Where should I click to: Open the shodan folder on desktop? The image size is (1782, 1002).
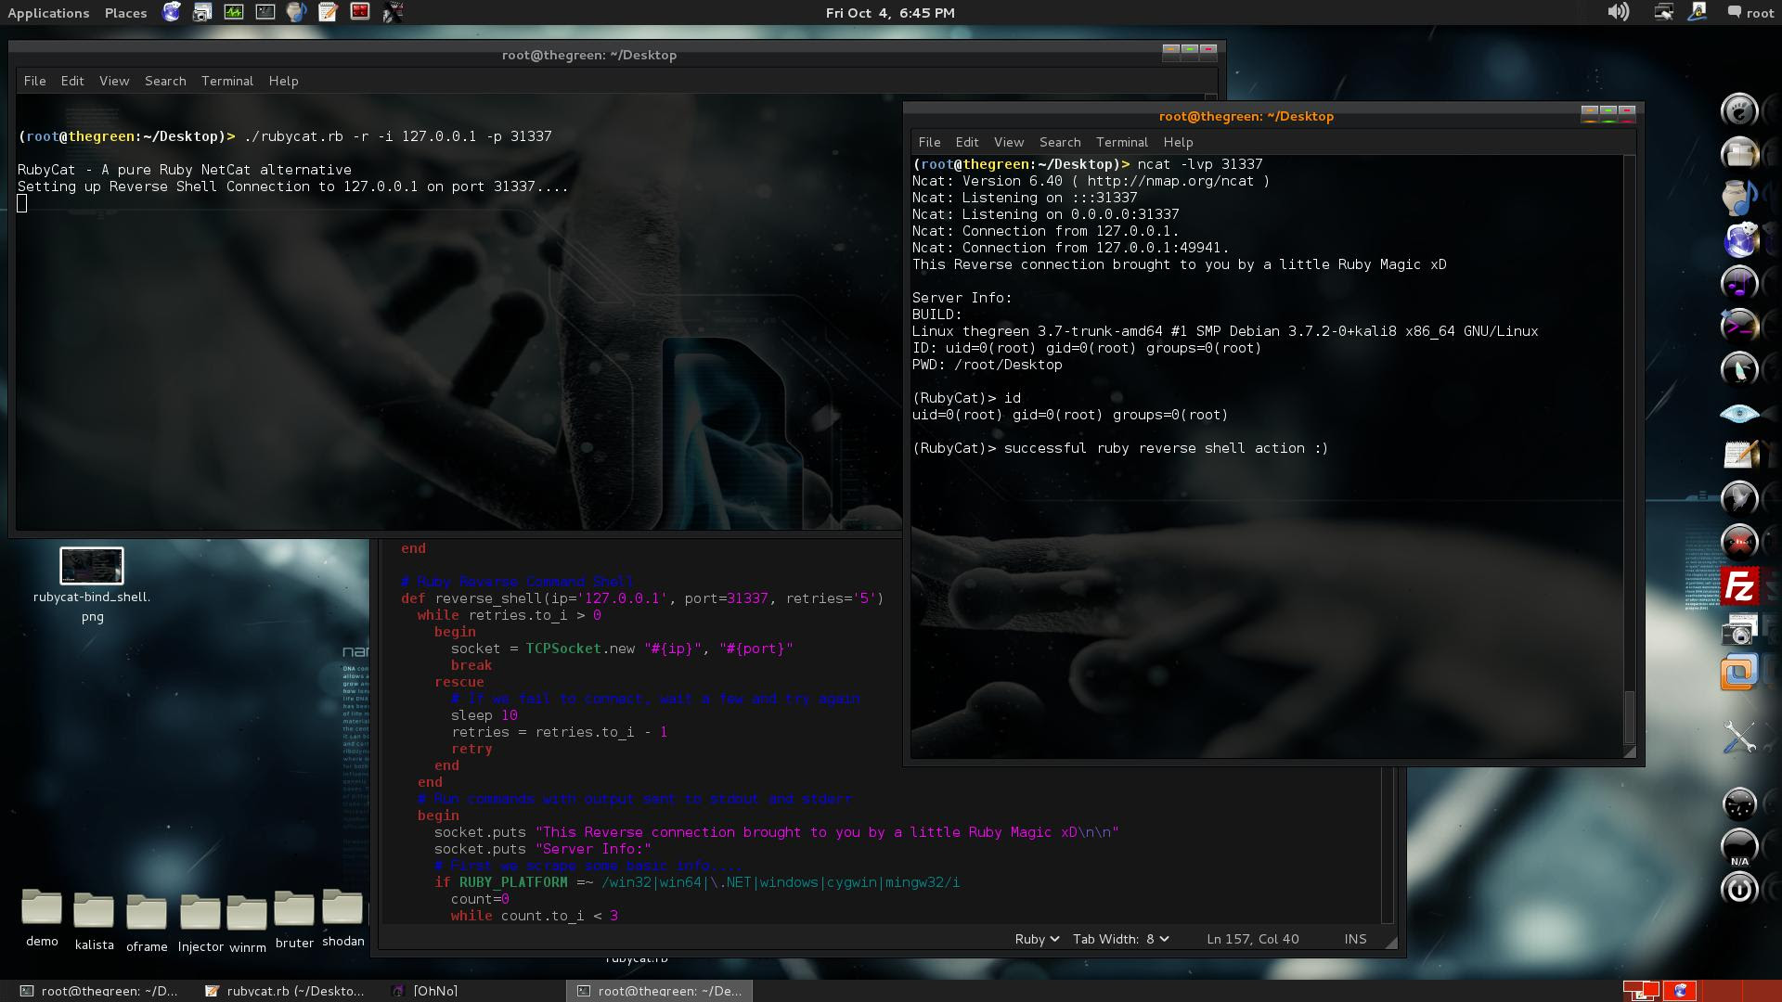342,909
